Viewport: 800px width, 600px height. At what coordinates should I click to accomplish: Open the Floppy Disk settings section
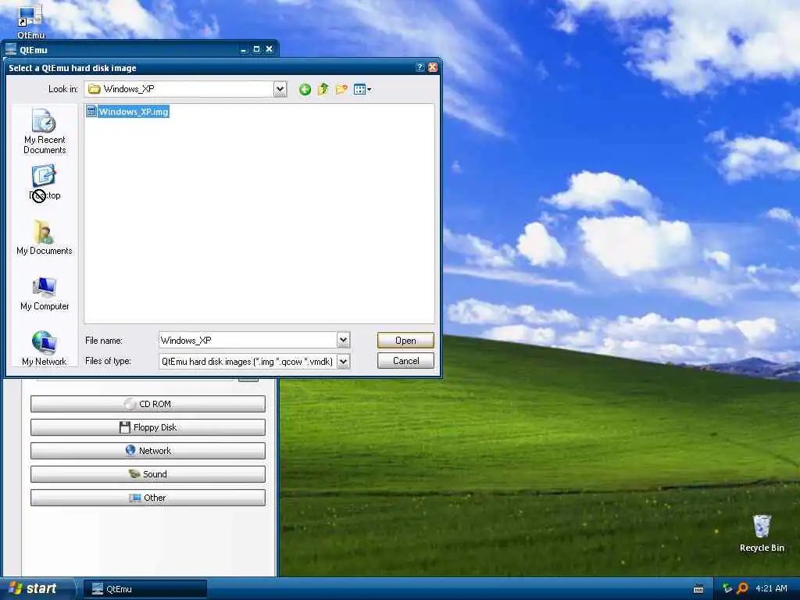(x=148, y=427)
